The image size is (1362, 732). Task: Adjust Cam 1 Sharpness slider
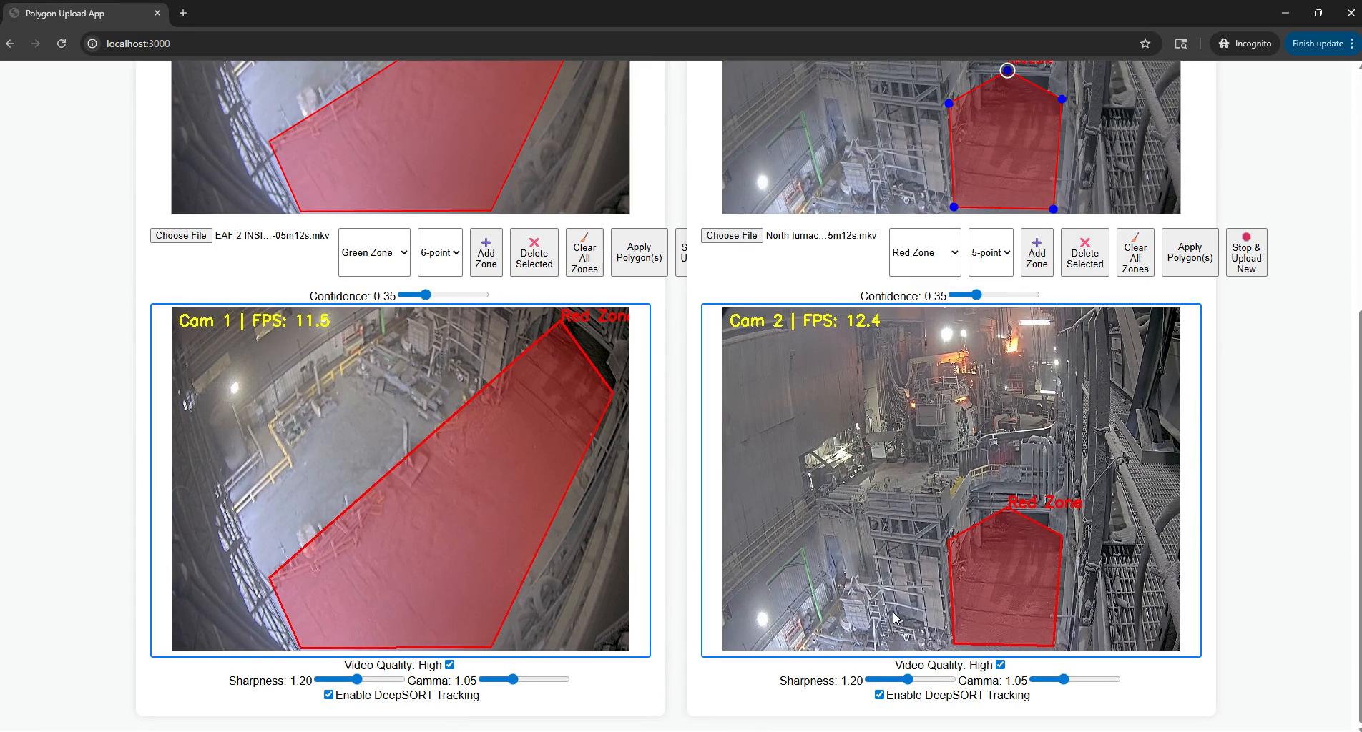pyautogui.click(x=359, y=679)
